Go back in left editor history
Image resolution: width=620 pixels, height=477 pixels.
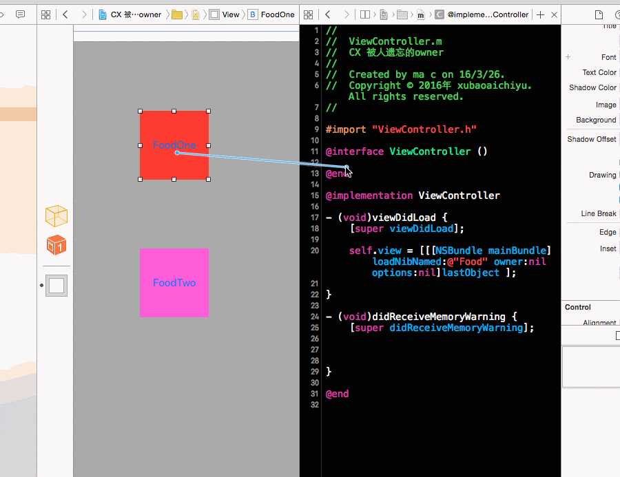pyautogui.click(x=65, y=14)
